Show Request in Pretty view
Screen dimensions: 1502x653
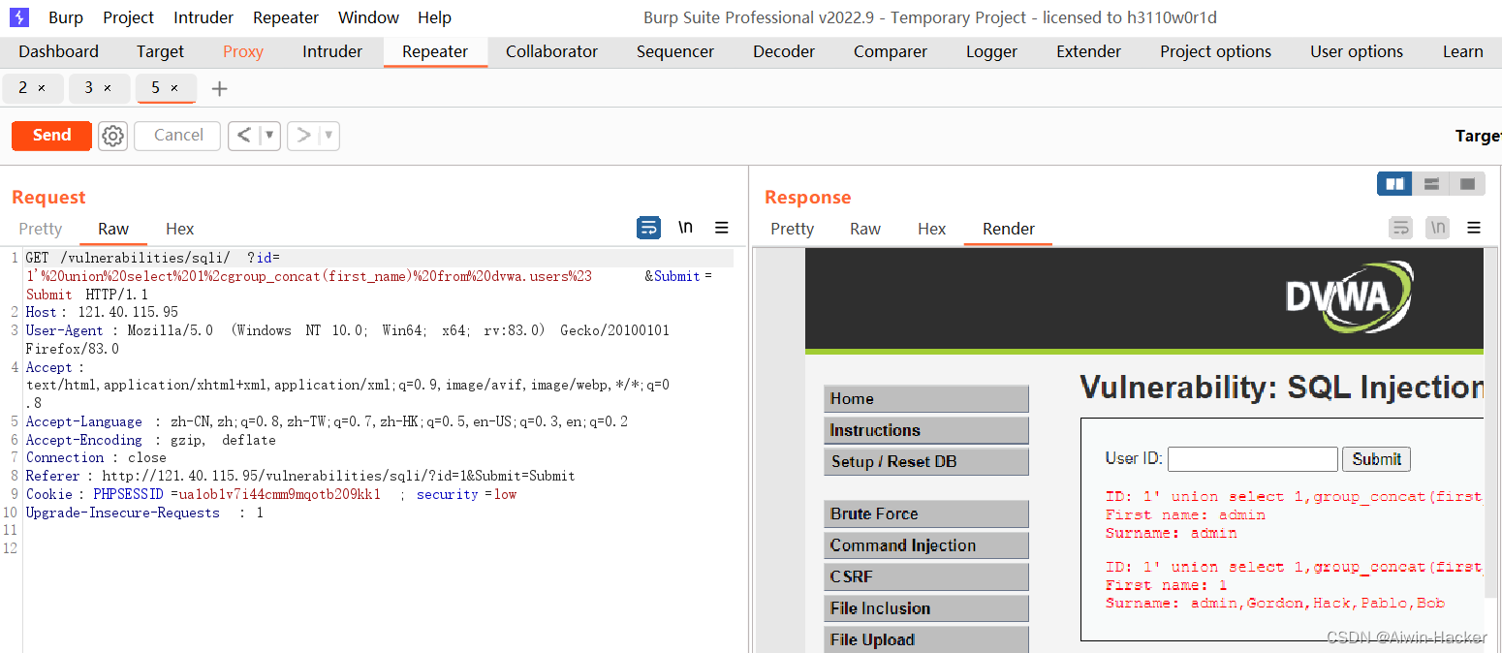pyautogui.click(x=41, y=229)
